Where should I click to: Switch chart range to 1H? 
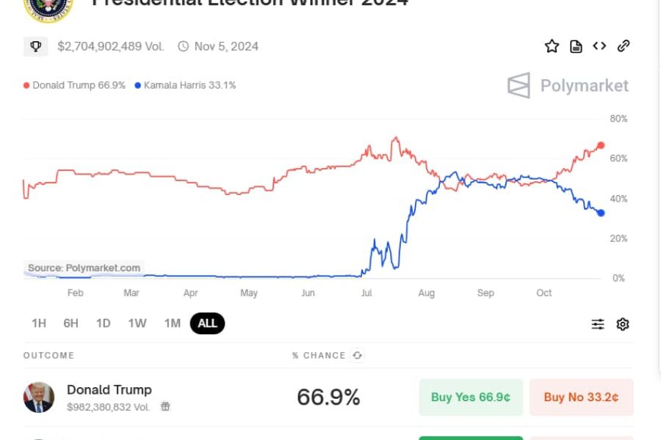[39, 323]
